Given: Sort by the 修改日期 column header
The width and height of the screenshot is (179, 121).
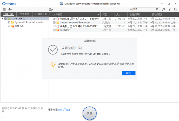Looking at the screenshot, I should pos(164,14).
